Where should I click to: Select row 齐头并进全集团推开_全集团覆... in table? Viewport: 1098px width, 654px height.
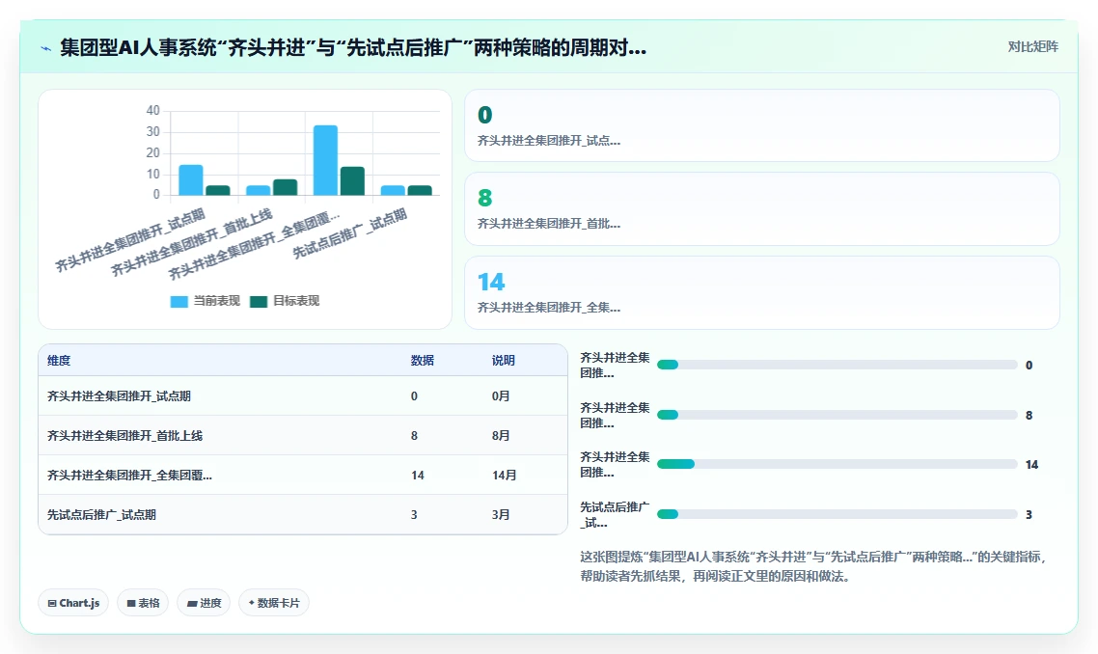[303, 476]
